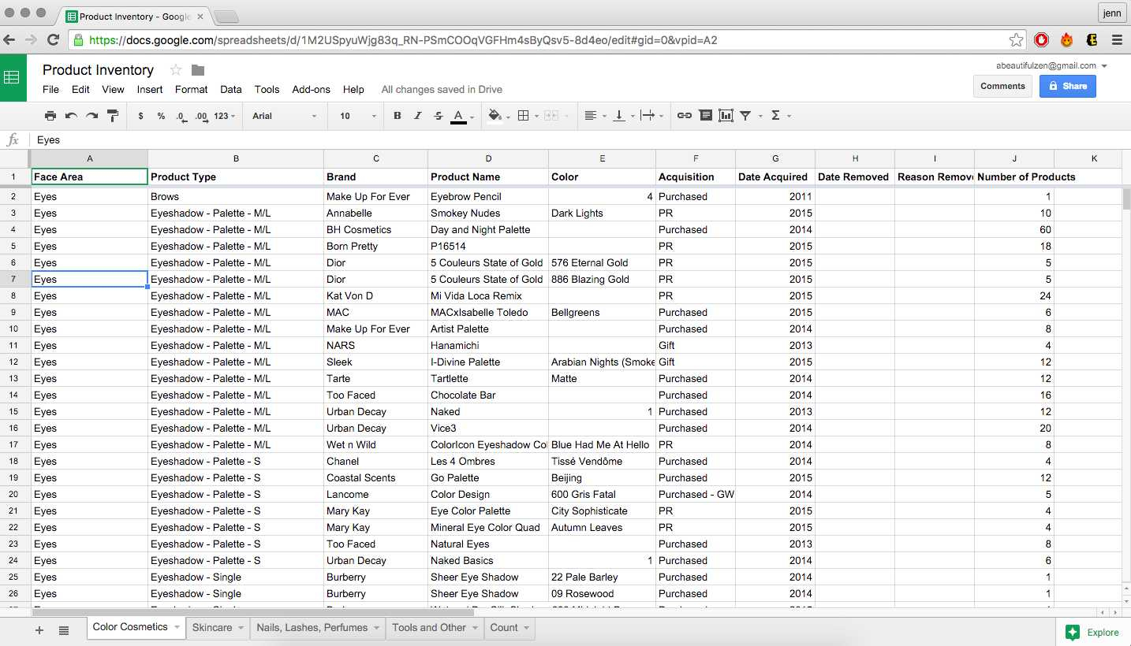Open the Comments button
Viewport: 1131px width, 646px height.
[x=1002, y=86]
